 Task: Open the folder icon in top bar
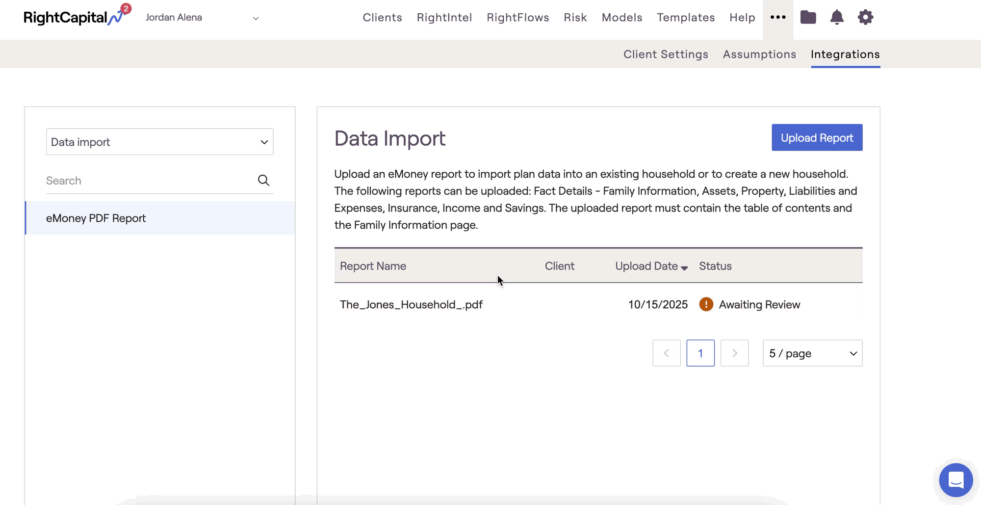pos(808,17)
